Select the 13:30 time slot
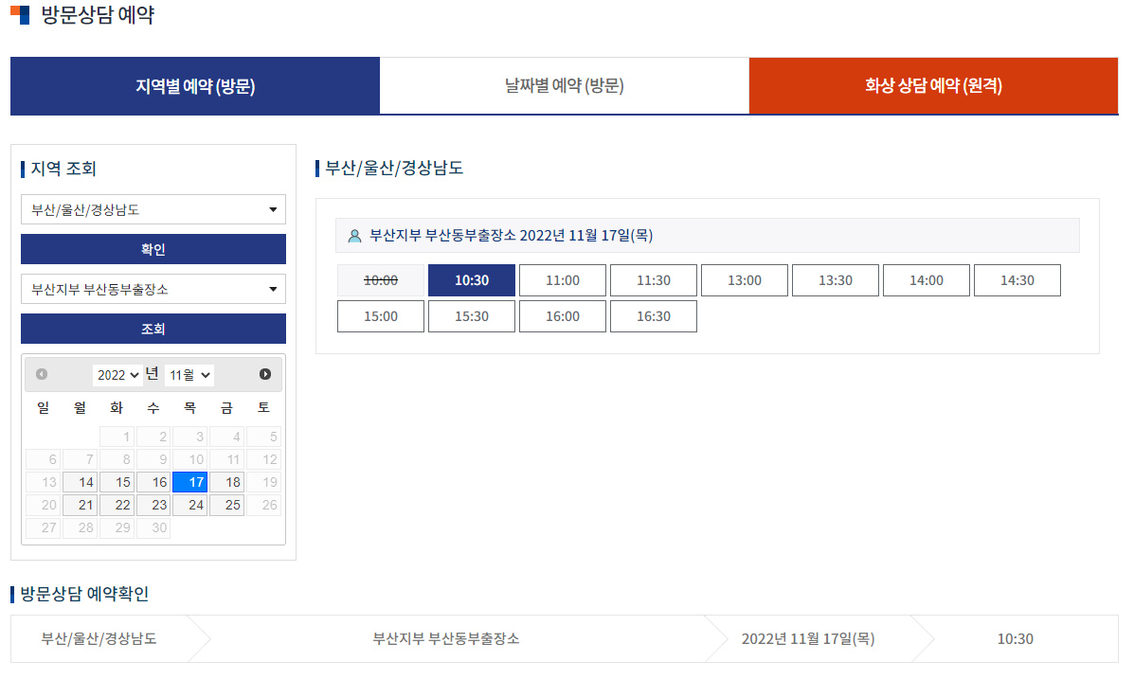The width and height of the screenshot is (1134, 679). 835,279
